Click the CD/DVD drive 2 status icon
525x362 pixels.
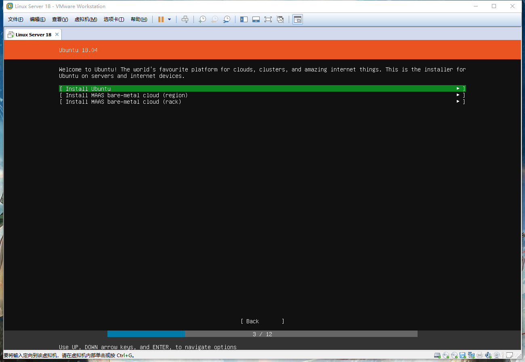pyautogui.click(x=454, y=355)
